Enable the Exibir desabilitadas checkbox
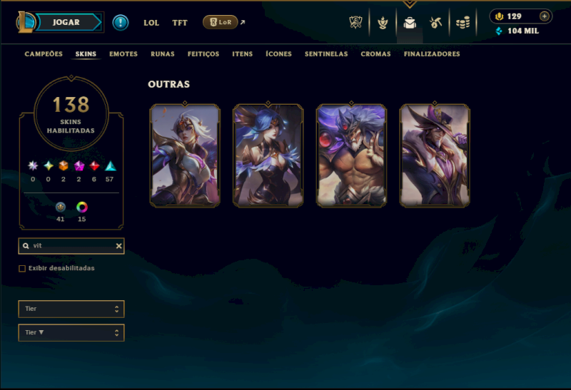Image resolution: width=571 pixels, height=390 pixels. coord(22,269)
